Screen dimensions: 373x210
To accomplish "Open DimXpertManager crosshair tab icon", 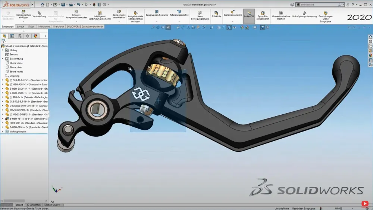I will [28, 36].
